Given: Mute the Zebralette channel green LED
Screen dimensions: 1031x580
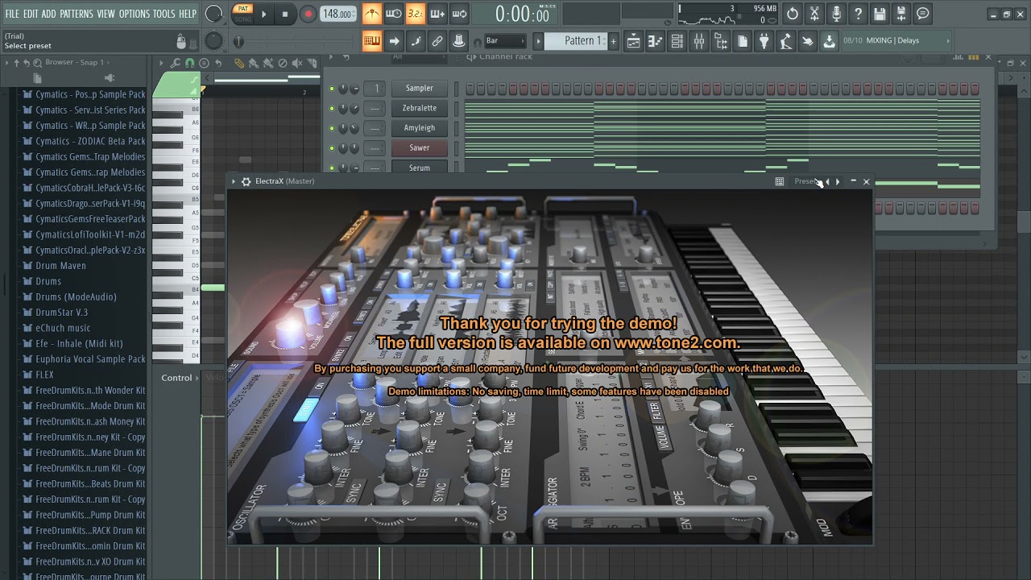Looking at the screenshot, I should pos(331,109).
